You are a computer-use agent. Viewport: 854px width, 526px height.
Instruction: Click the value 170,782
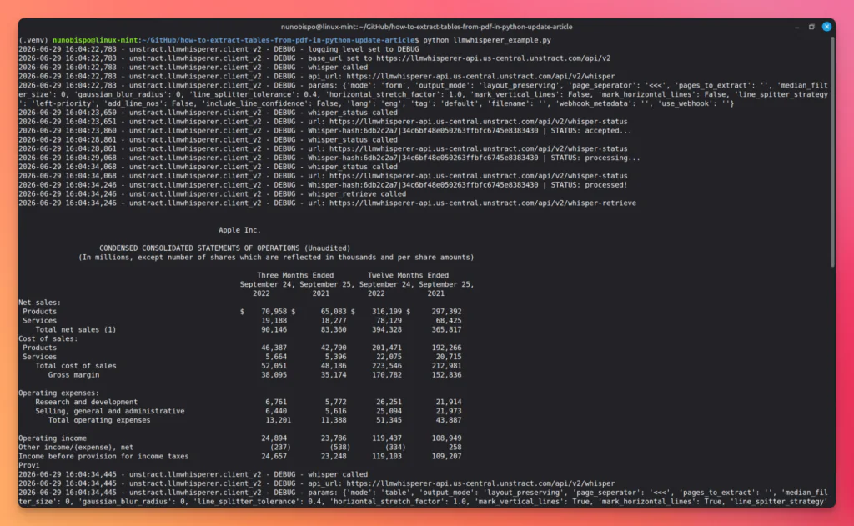(387, 375)
